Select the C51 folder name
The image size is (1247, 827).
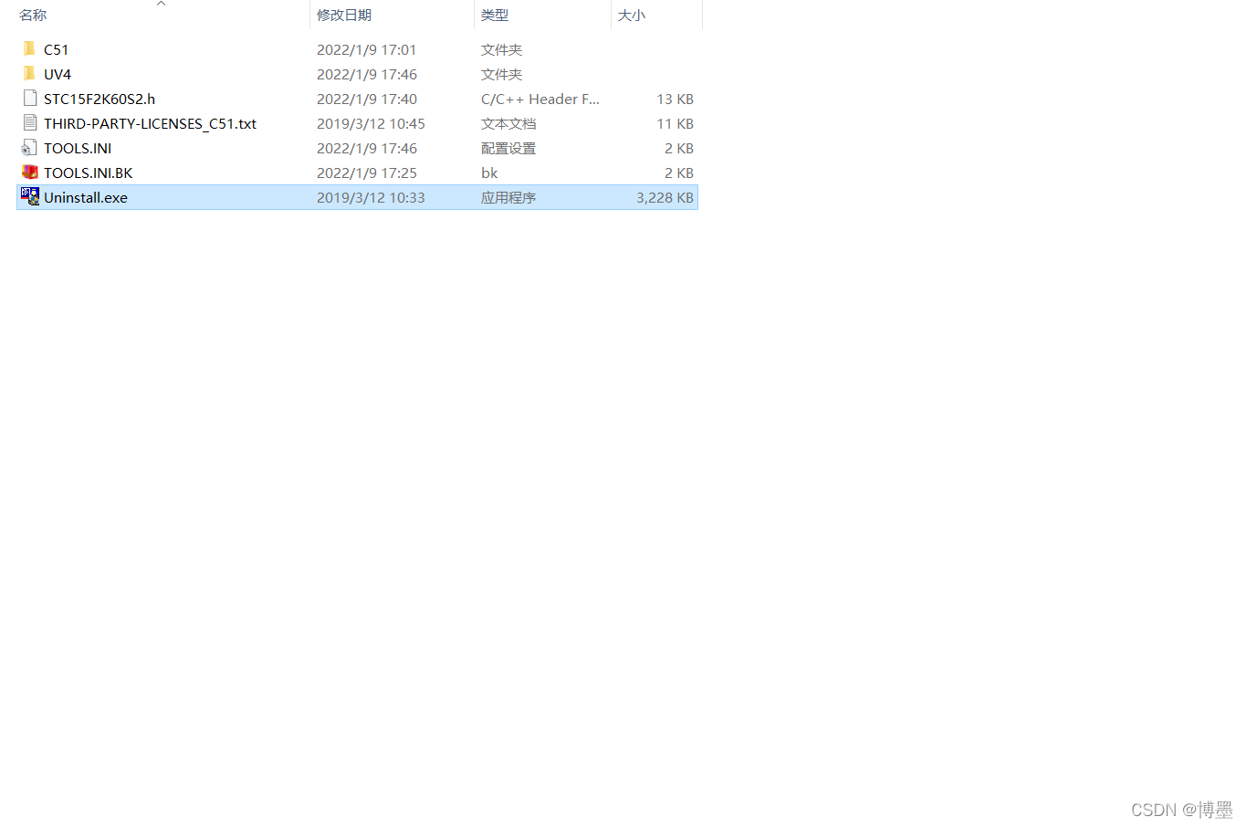tap(56, 49)
